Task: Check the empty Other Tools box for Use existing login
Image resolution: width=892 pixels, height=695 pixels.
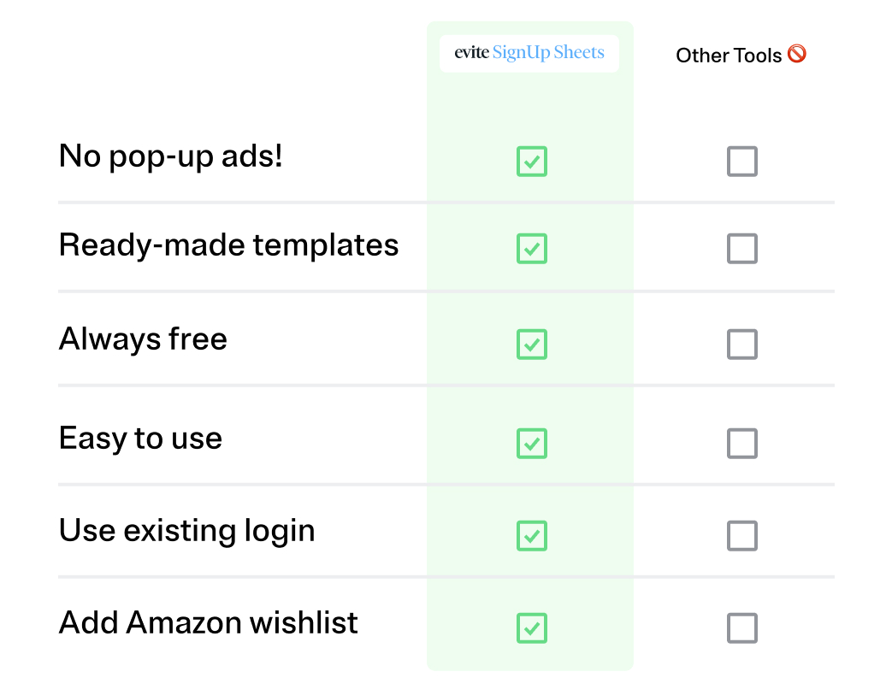Action: tap(742, 536)
